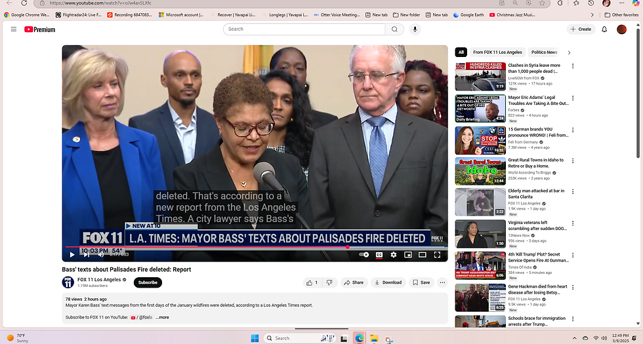Viewport: 643px width, 344px height.
Task: Toggle theater mode
Action: [422, 255]
